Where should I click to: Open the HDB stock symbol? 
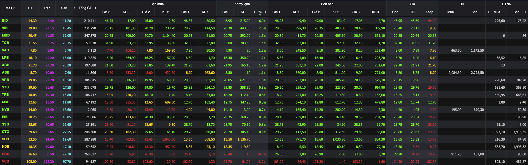[x=5, y=147]
